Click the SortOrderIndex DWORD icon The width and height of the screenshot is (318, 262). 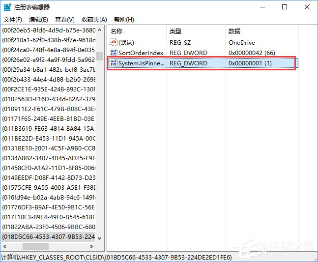tap(113, 53)
